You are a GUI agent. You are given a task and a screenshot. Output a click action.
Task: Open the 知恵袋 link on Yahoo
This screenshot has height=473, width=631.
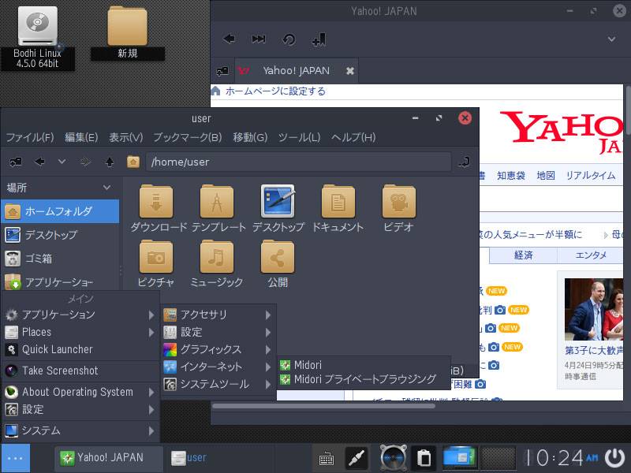511,175
